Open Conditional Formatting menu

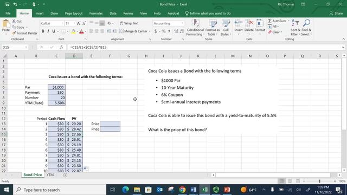click(x=195, y=28)
